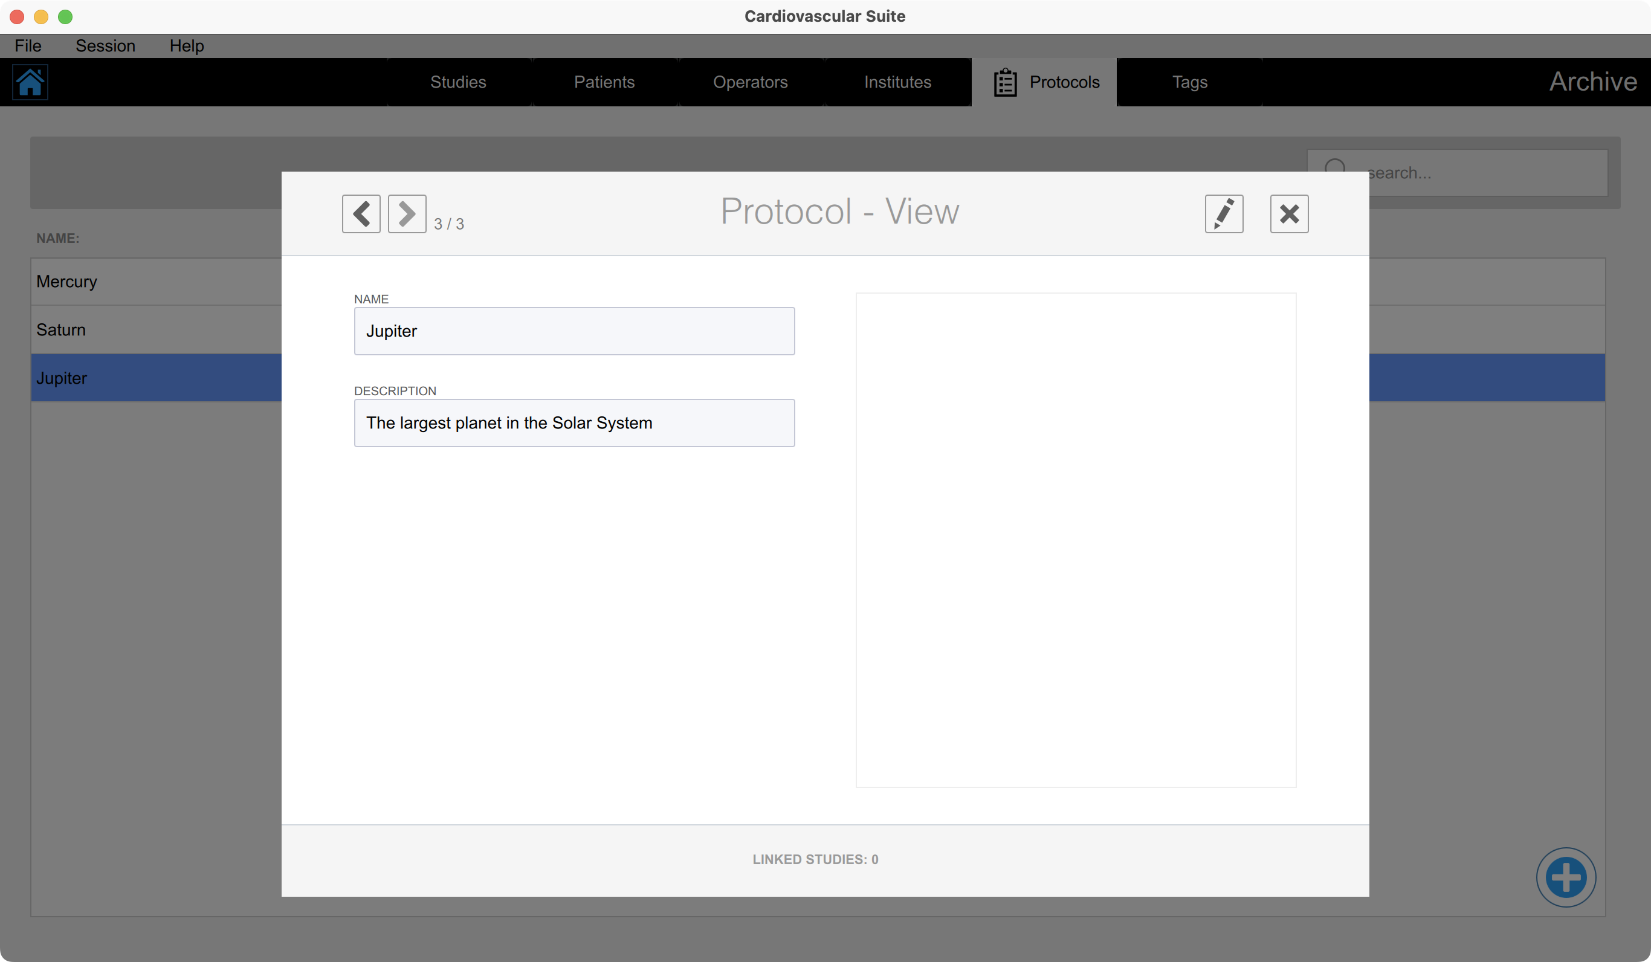Open the protocol editor with the pencil icon
This screenshot has width=1651, height=962.
(x=1224, y=214)
